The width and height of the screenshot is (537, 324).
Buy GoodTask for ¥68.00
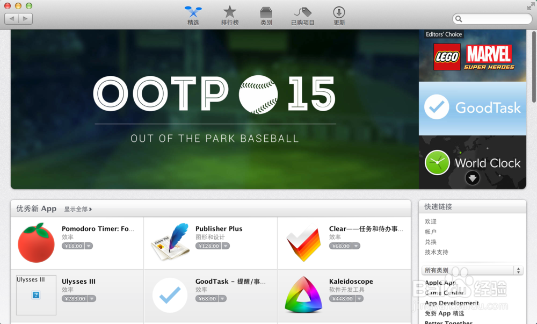pos(207,299)
